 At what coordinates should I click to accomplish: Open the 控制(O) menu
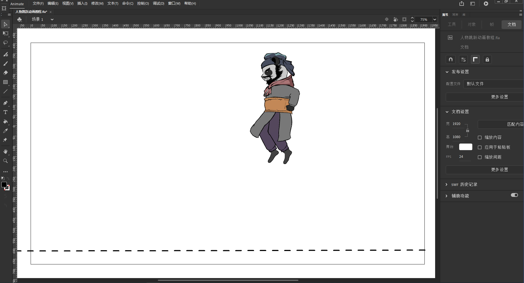(x=143, y=4)
